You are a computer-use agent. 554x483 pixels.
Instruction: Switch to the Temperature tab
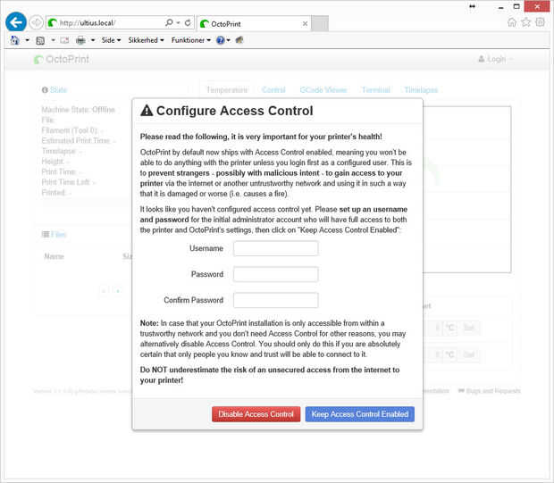coord(227,90)
